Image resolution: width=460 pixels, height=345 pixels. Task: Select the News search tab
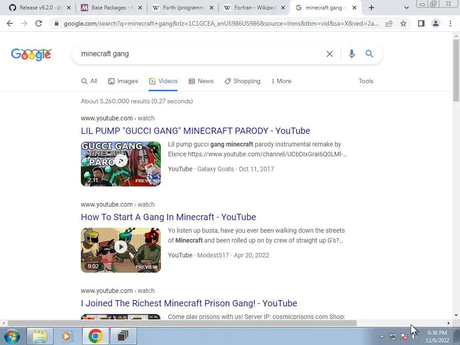point(201,81)
